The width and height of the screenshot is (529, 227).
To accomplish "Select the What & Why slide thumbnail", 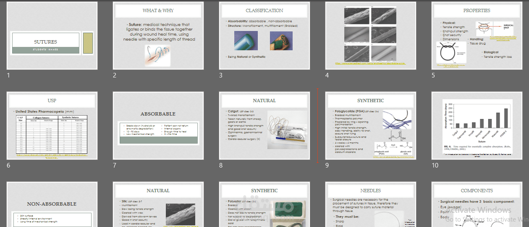I will click(x=158, y=35).
